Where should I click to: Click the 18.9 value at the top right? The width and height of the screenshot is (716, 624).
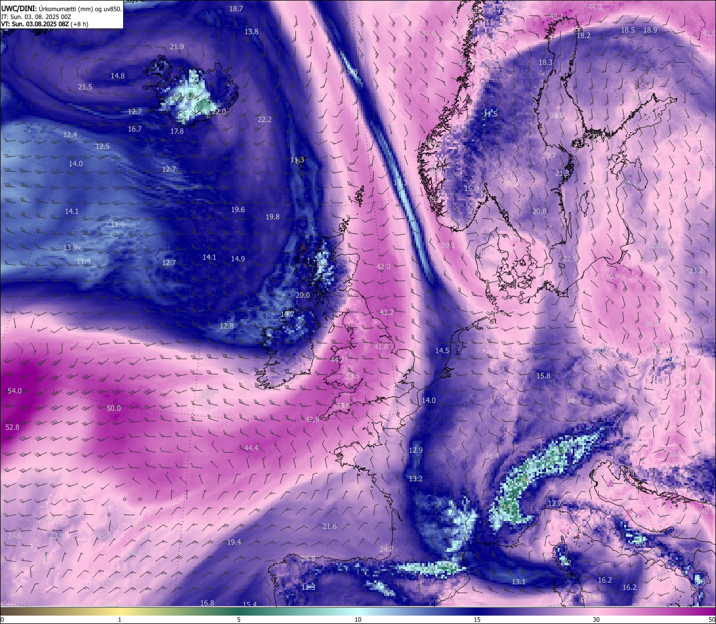650,30
